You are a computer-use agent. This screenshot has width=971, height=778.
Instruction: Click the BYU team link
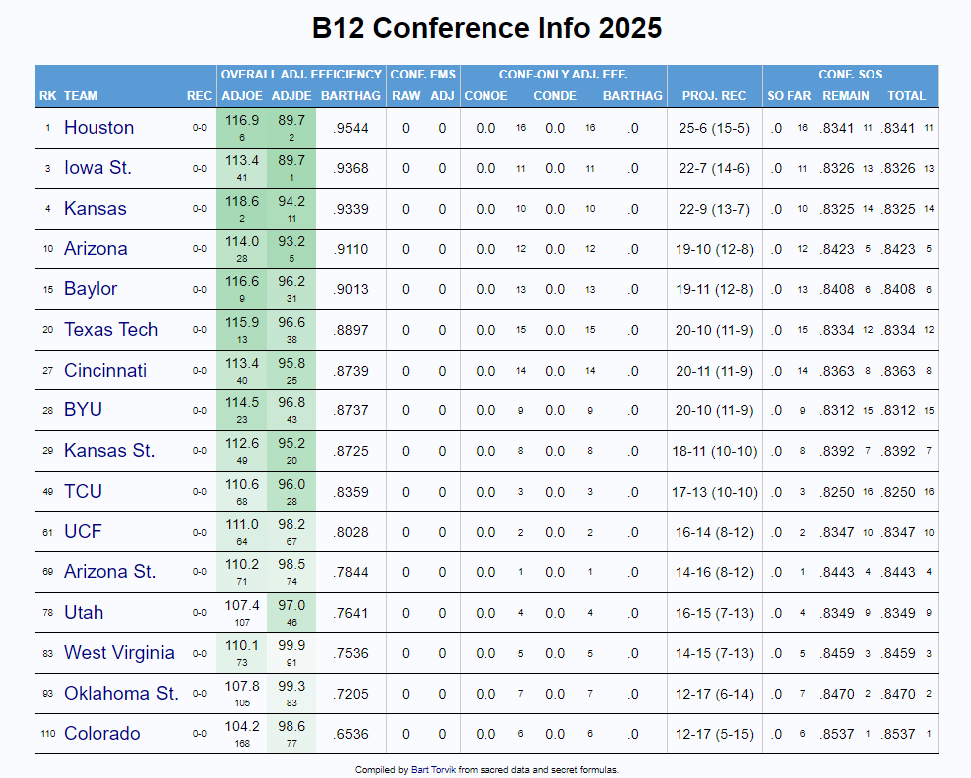click(83, 410)
